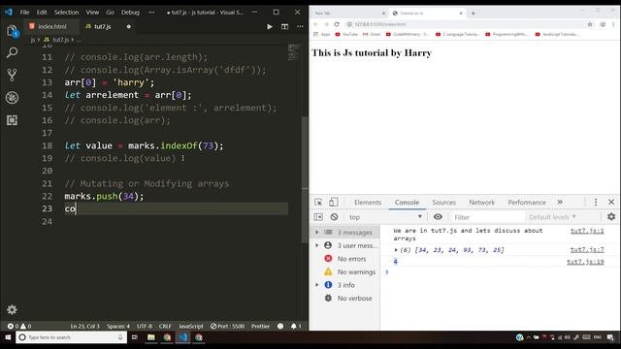Open the View menu
Viewport: 621px width, 349px height.
tap(92, 13)
